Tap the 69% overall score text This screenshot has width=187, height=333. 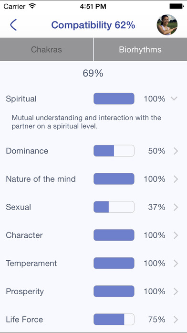click(93, 73)
